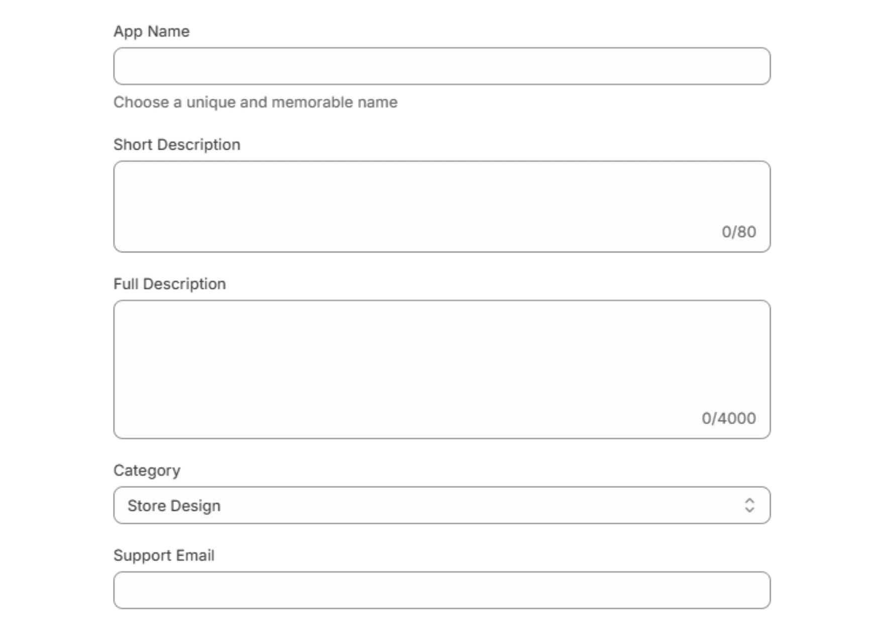This screenshot has width=878, height=623.
Task: Click the Support Email label
Action: 164,555
